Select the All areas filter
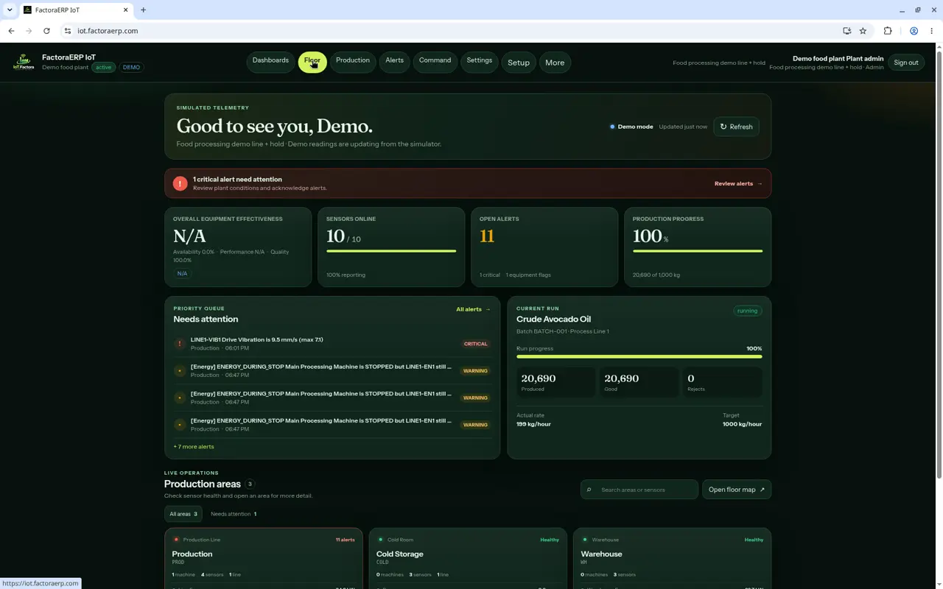This screenshot has width=943, height=589. click(x=183, y=514)
